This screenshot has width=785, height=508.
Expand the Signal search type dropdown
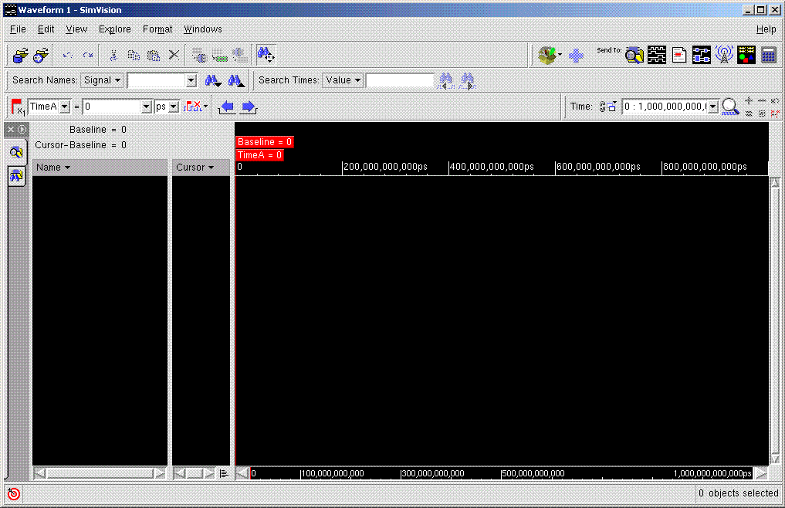tap(102, 80)
